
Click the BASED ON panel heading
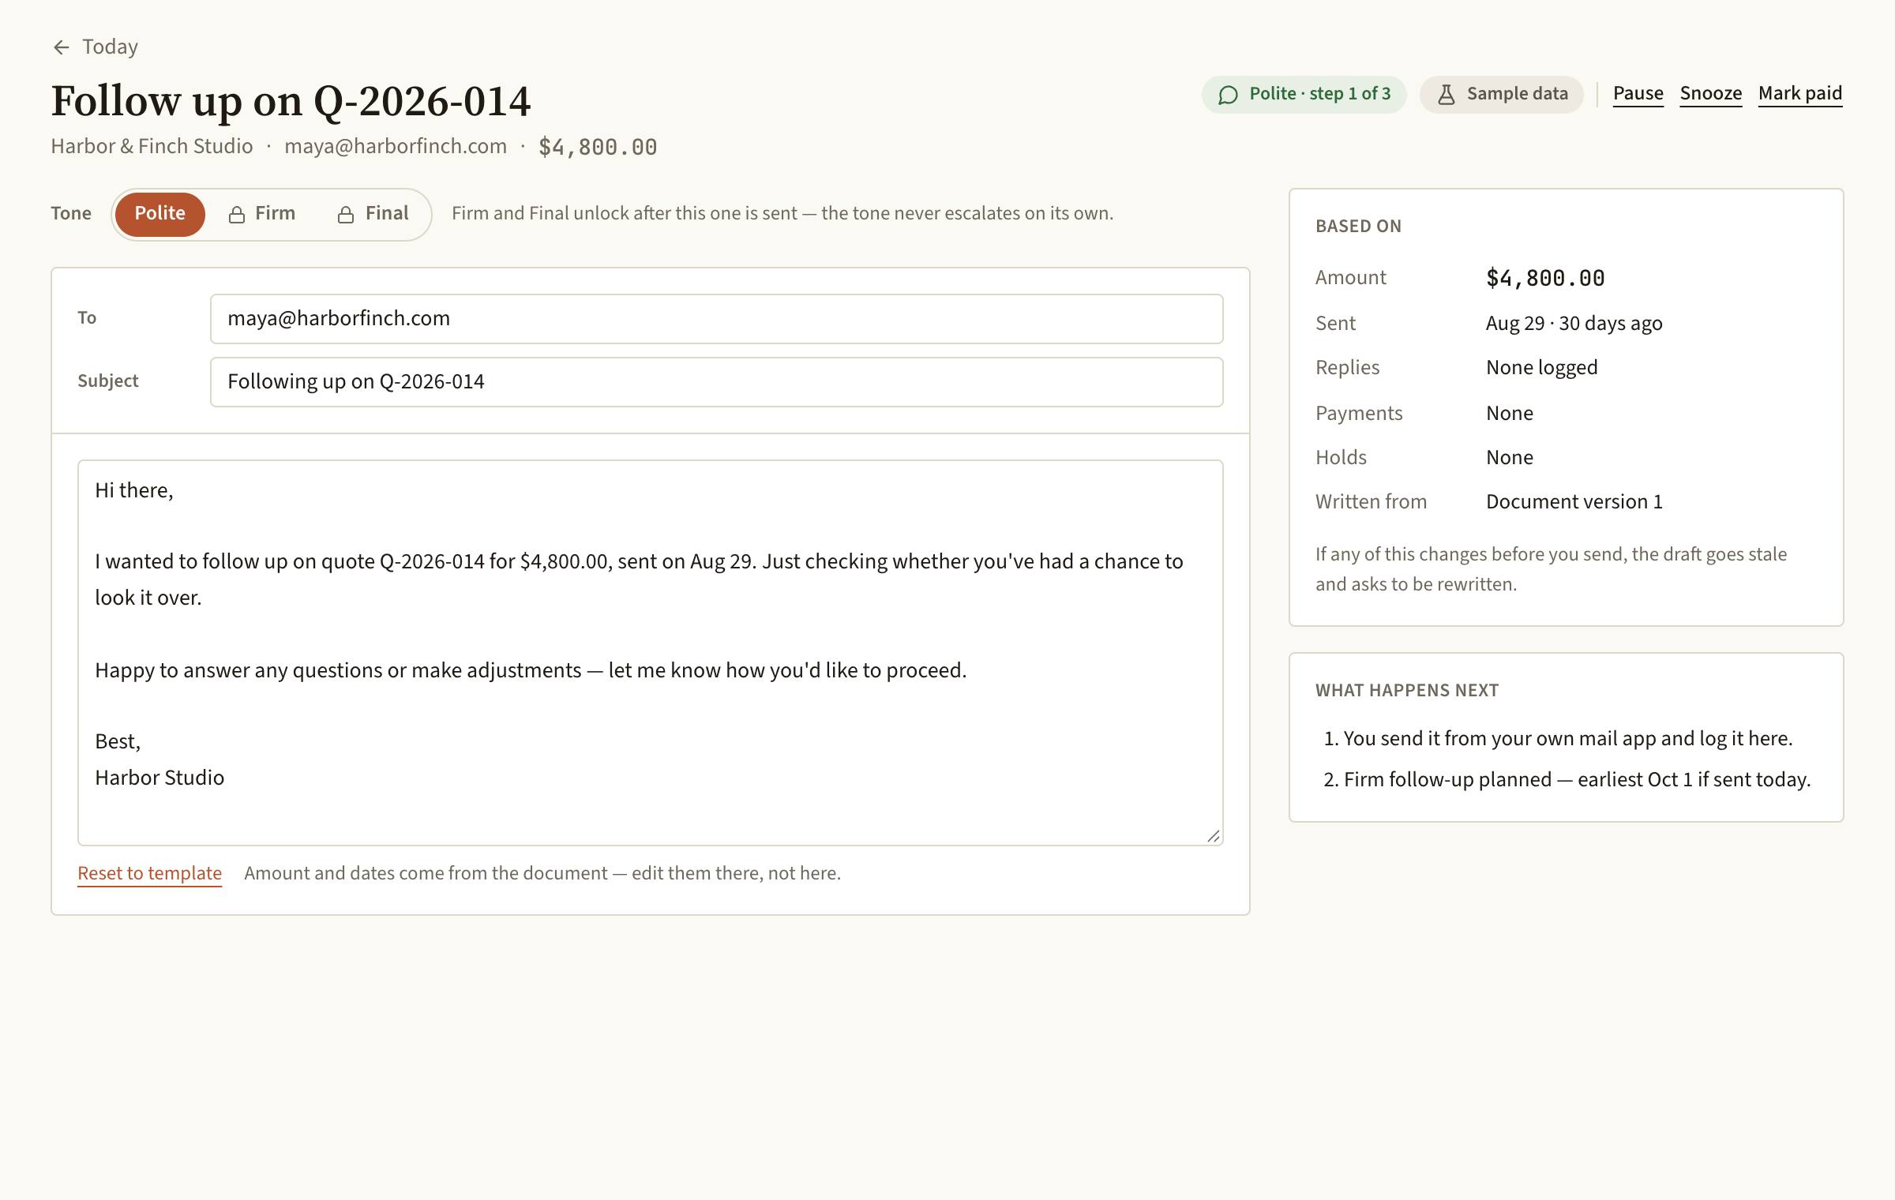(x=1358, y=227)
